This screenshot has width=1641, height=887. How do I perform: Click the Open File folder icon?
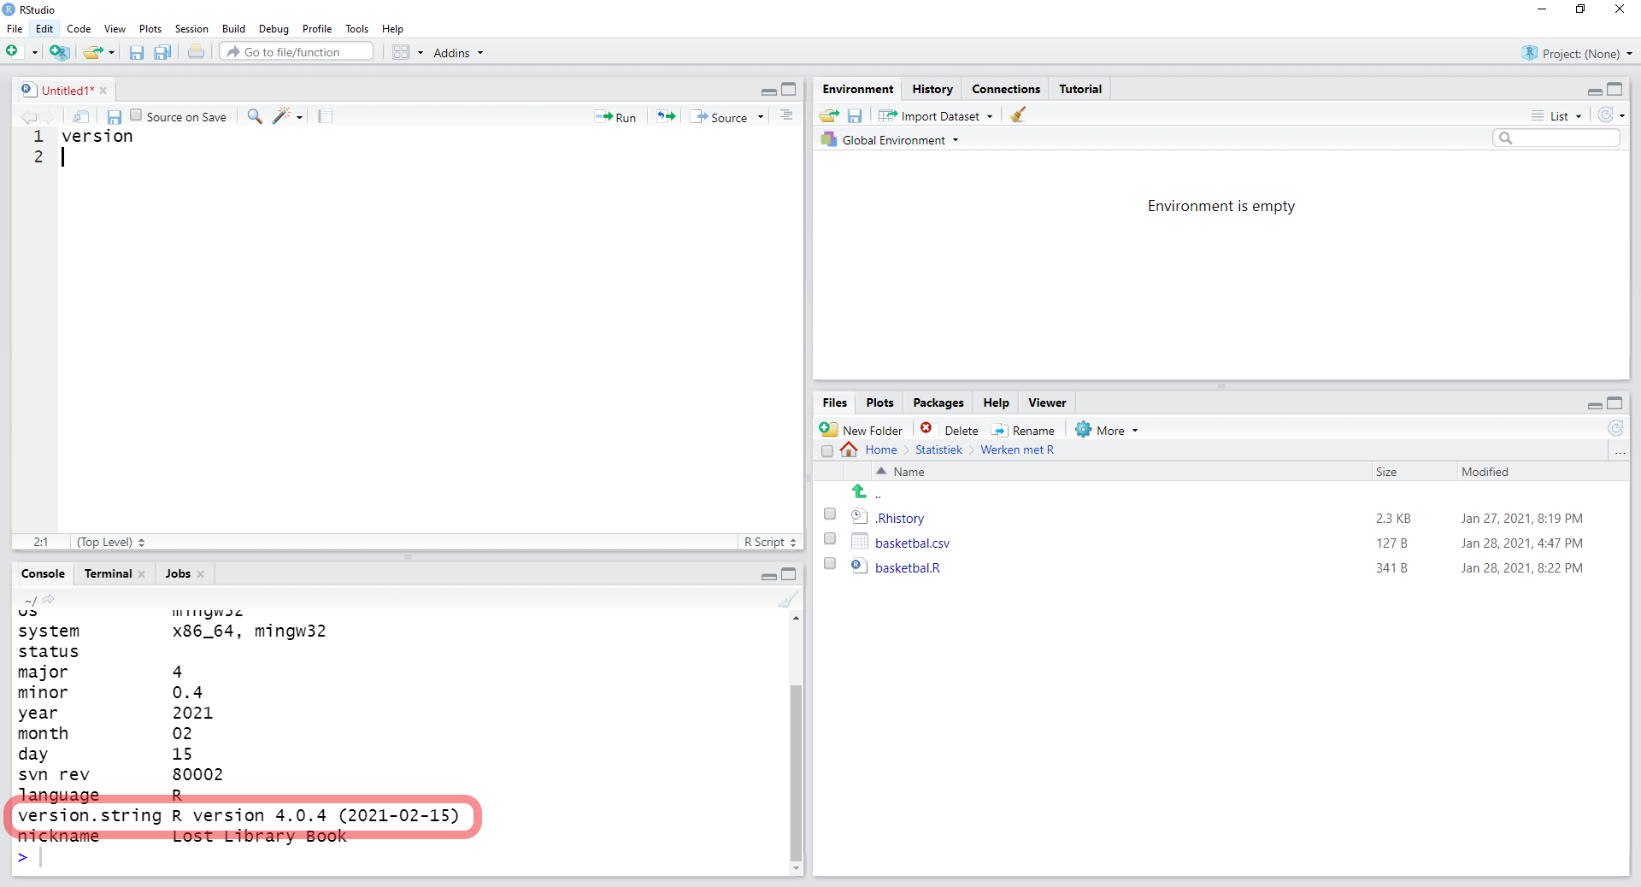pos(93,52)
